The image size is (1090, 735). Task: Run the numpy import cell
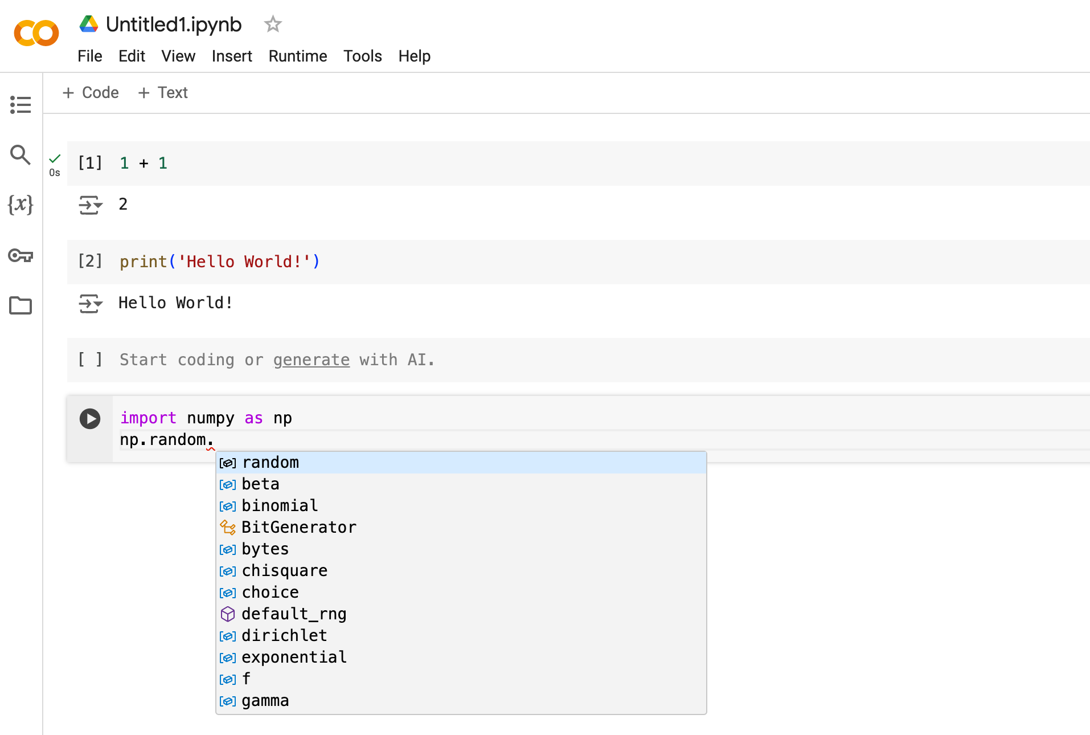point(90,419)
